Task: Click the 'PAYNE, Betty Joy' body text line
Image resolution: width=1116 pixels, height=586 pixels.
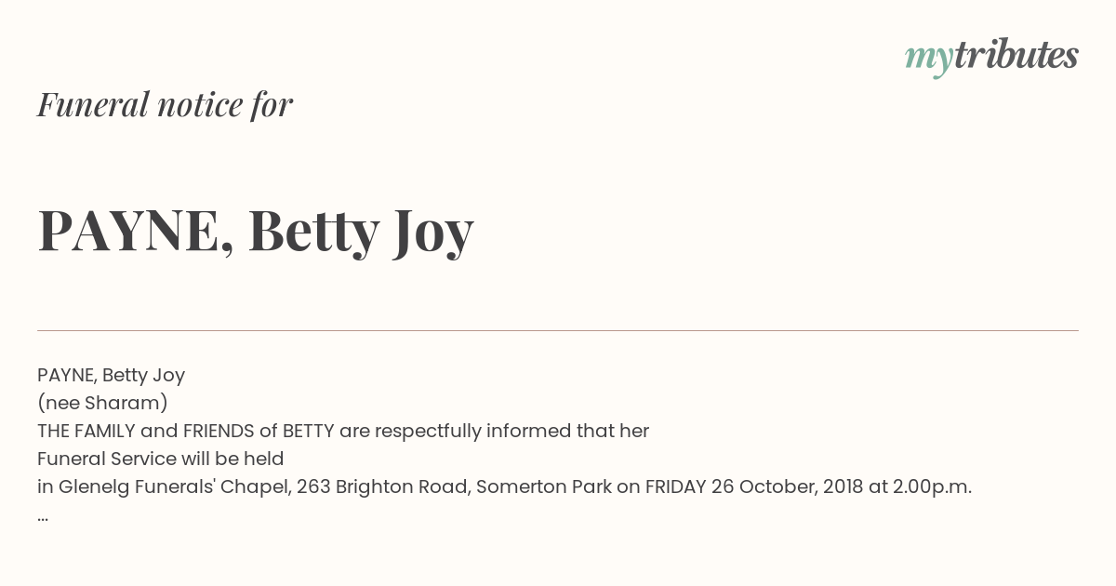Action: click(x=112, y=375)
